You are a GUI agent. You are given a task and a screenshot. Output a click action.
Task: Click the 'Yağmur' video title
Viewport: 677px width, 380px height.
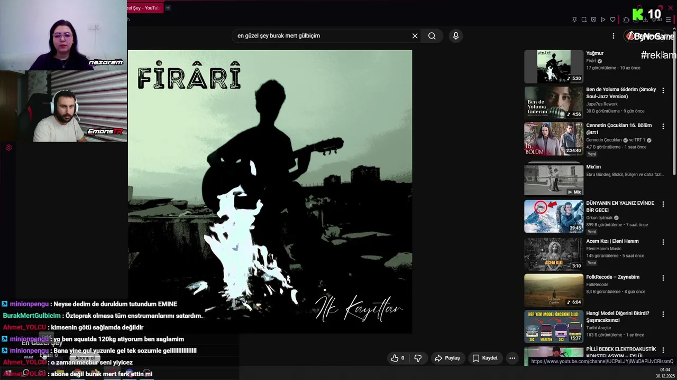click(x=594, y=53)
